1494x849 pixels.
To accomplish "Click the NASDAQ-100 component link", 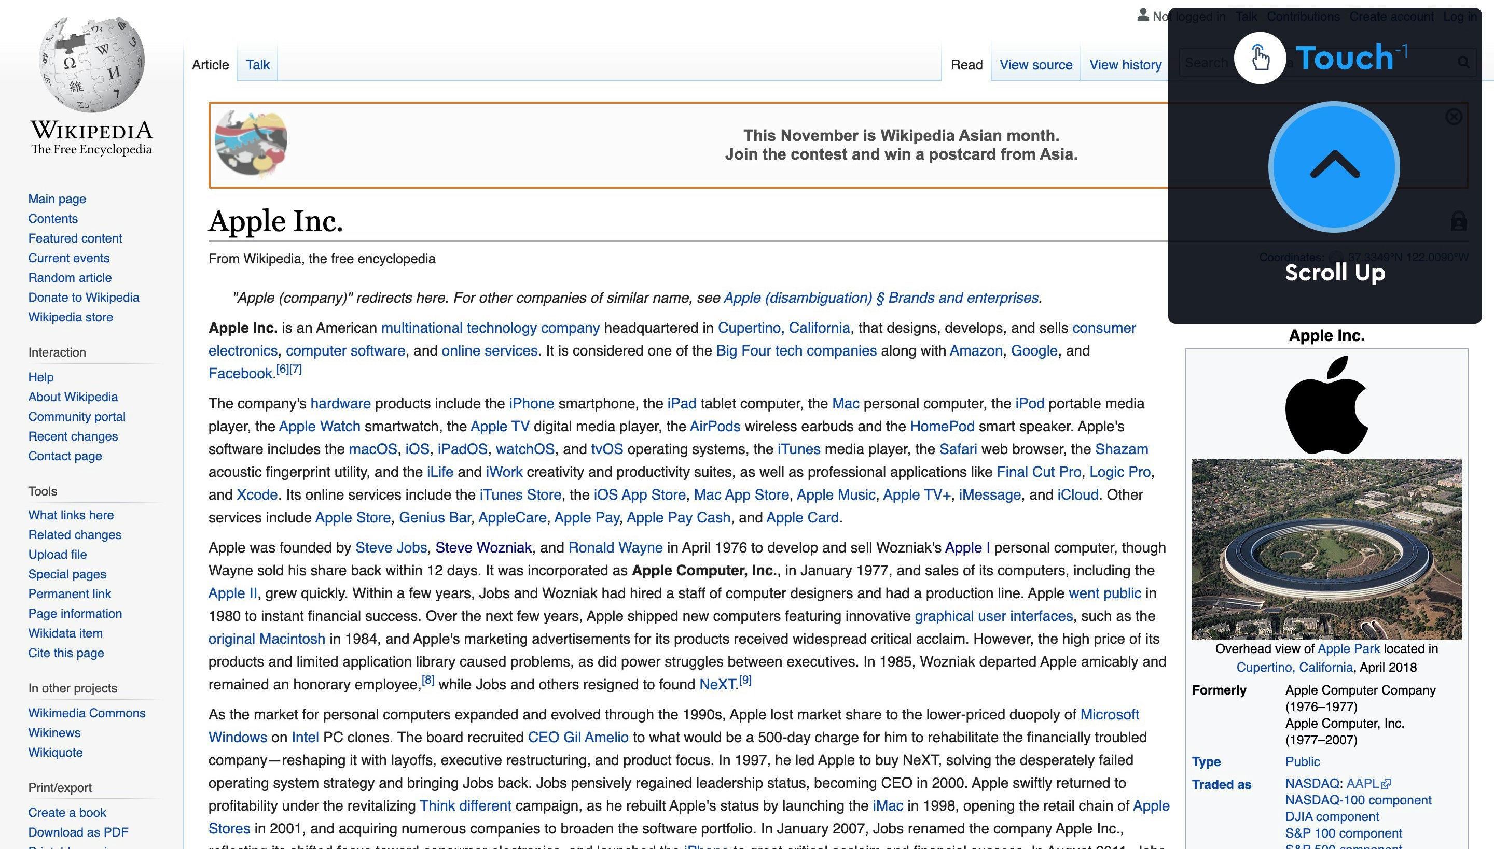I will tap(1358, 800).
